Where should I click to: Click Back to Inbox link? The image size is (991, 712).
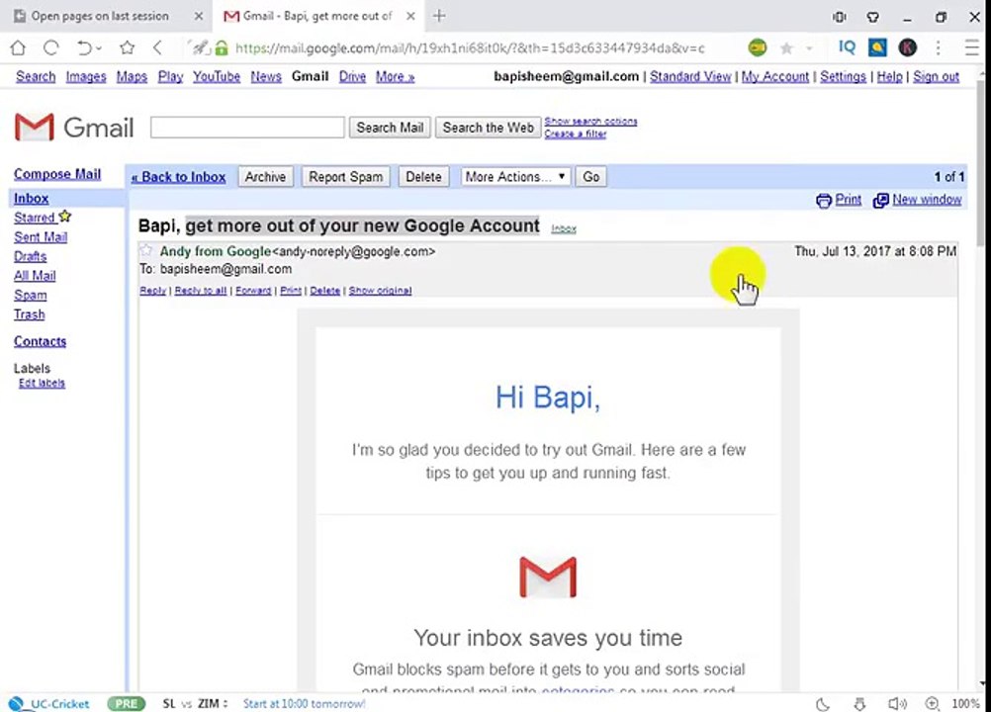pos(178,177)
